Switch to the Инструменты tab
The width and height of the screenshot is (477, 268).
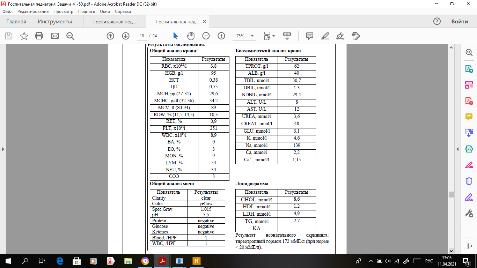55,22
